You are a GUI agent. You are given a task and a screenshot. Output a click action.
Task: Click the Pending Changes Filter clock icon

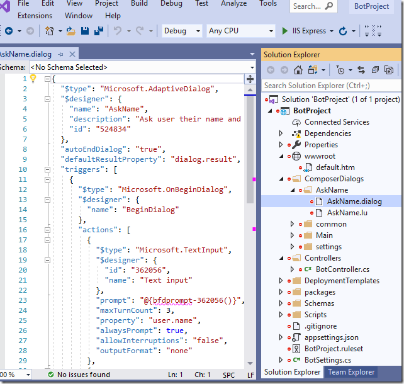click(x=340, y=70)
